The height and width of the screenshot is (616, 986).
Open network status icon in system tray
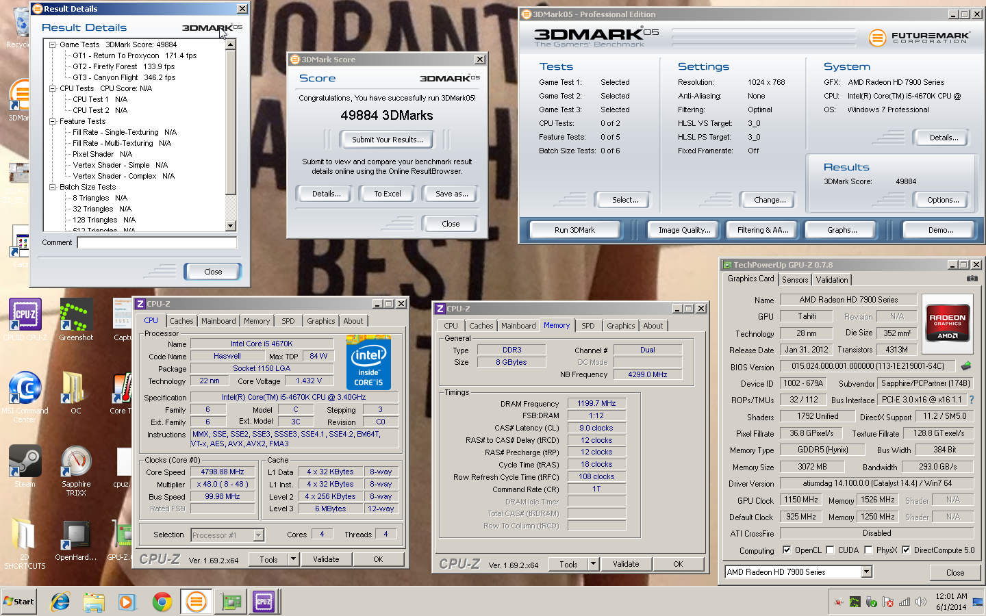tap(905, 602)
